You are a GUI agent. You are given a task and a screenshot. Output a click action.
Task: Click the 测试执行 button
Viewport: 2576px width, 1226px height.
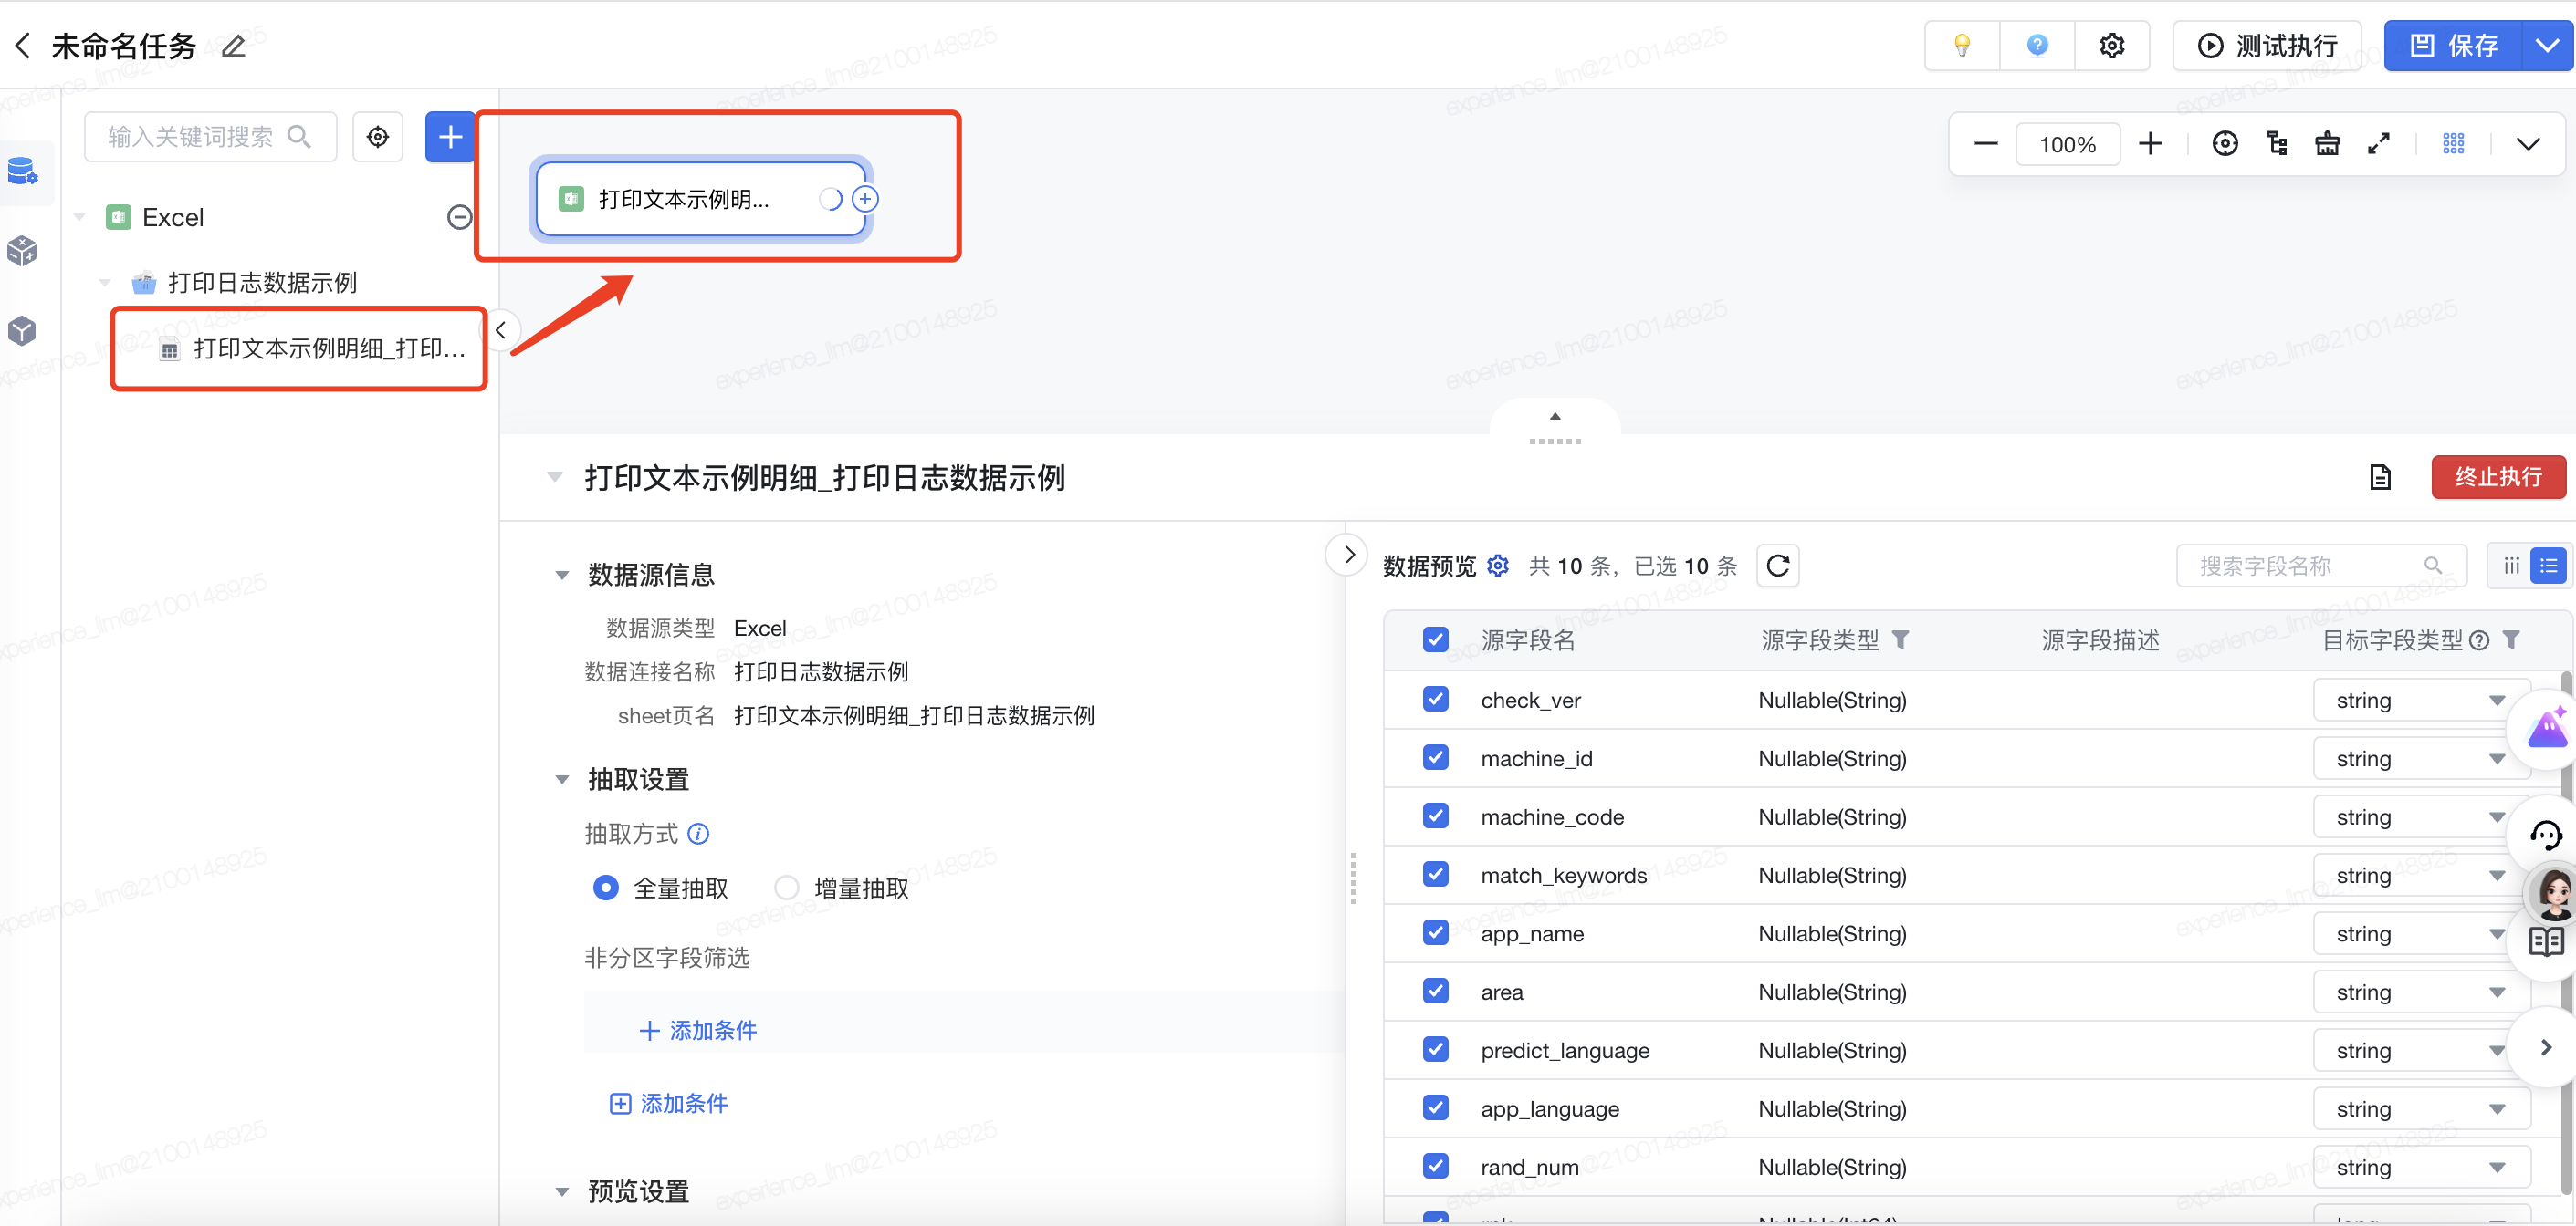2266,46
